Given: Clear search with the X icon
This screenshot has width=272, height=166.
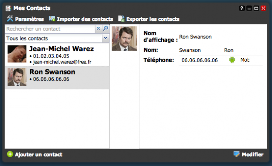Looking at the screenshot, I should click(x=98, y=29).
